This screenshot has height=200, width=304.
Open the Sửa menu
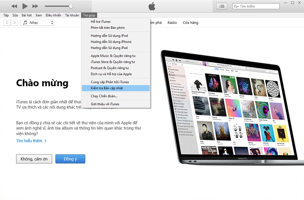tap(15, 15)
